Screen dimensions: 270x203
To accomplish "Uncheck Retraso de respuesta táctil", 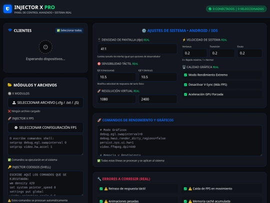I will click(101, 188).
